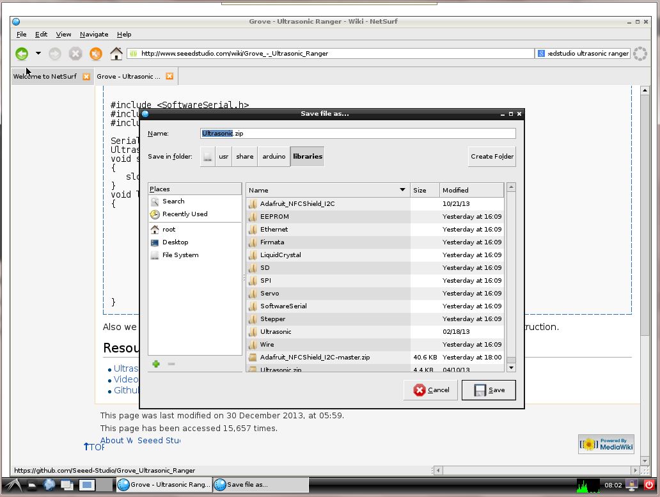Open Desktop in the Places list

[195, 242]
